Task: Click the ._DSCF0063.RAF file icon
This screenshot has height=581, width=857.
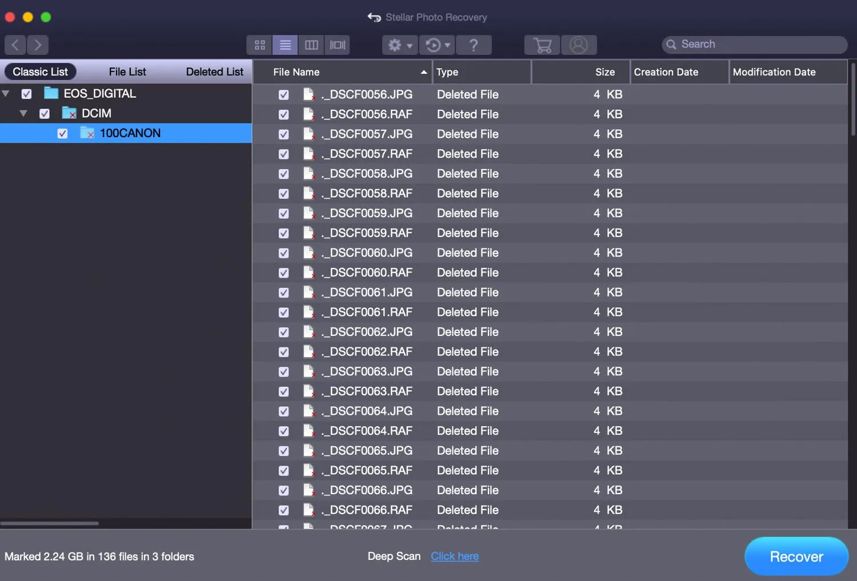Action: (x=309, y=391)
